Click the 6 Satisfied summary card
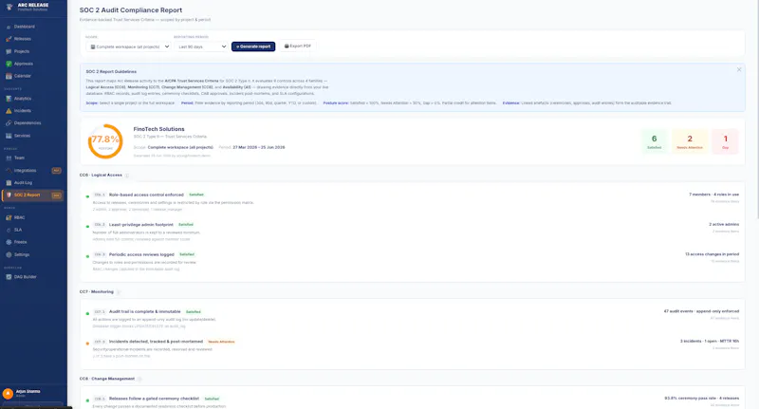Image resolution: width=759 pixels, height=409 pixels. [x=654, y=141]
